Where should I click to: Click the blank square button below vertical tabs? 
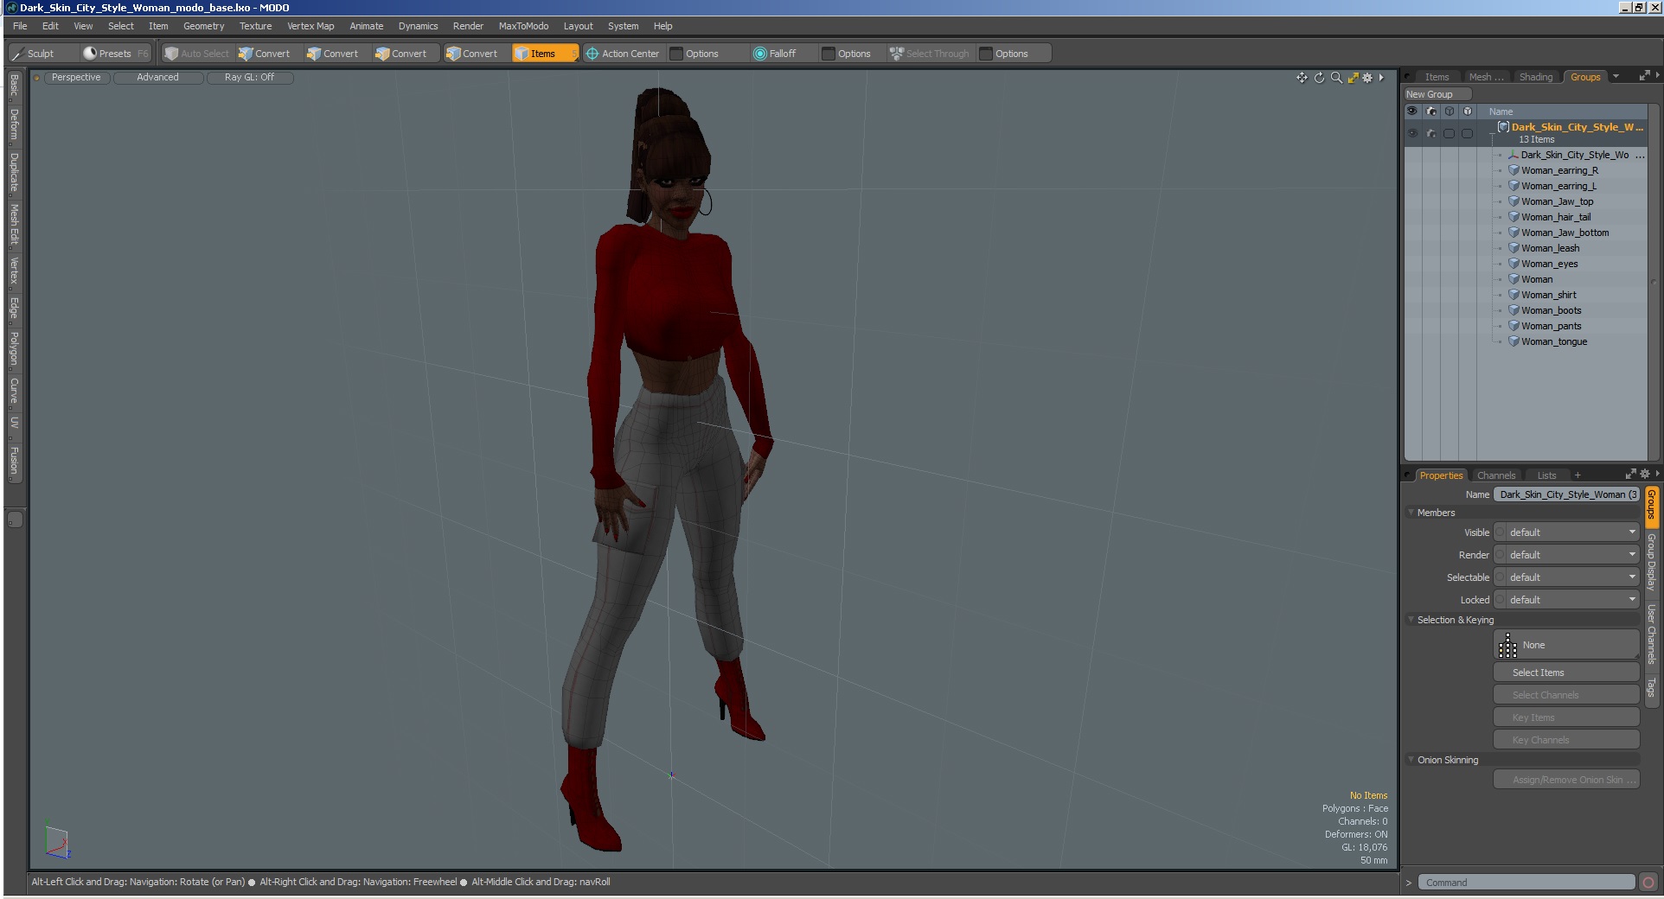click(x=15, y=520)
